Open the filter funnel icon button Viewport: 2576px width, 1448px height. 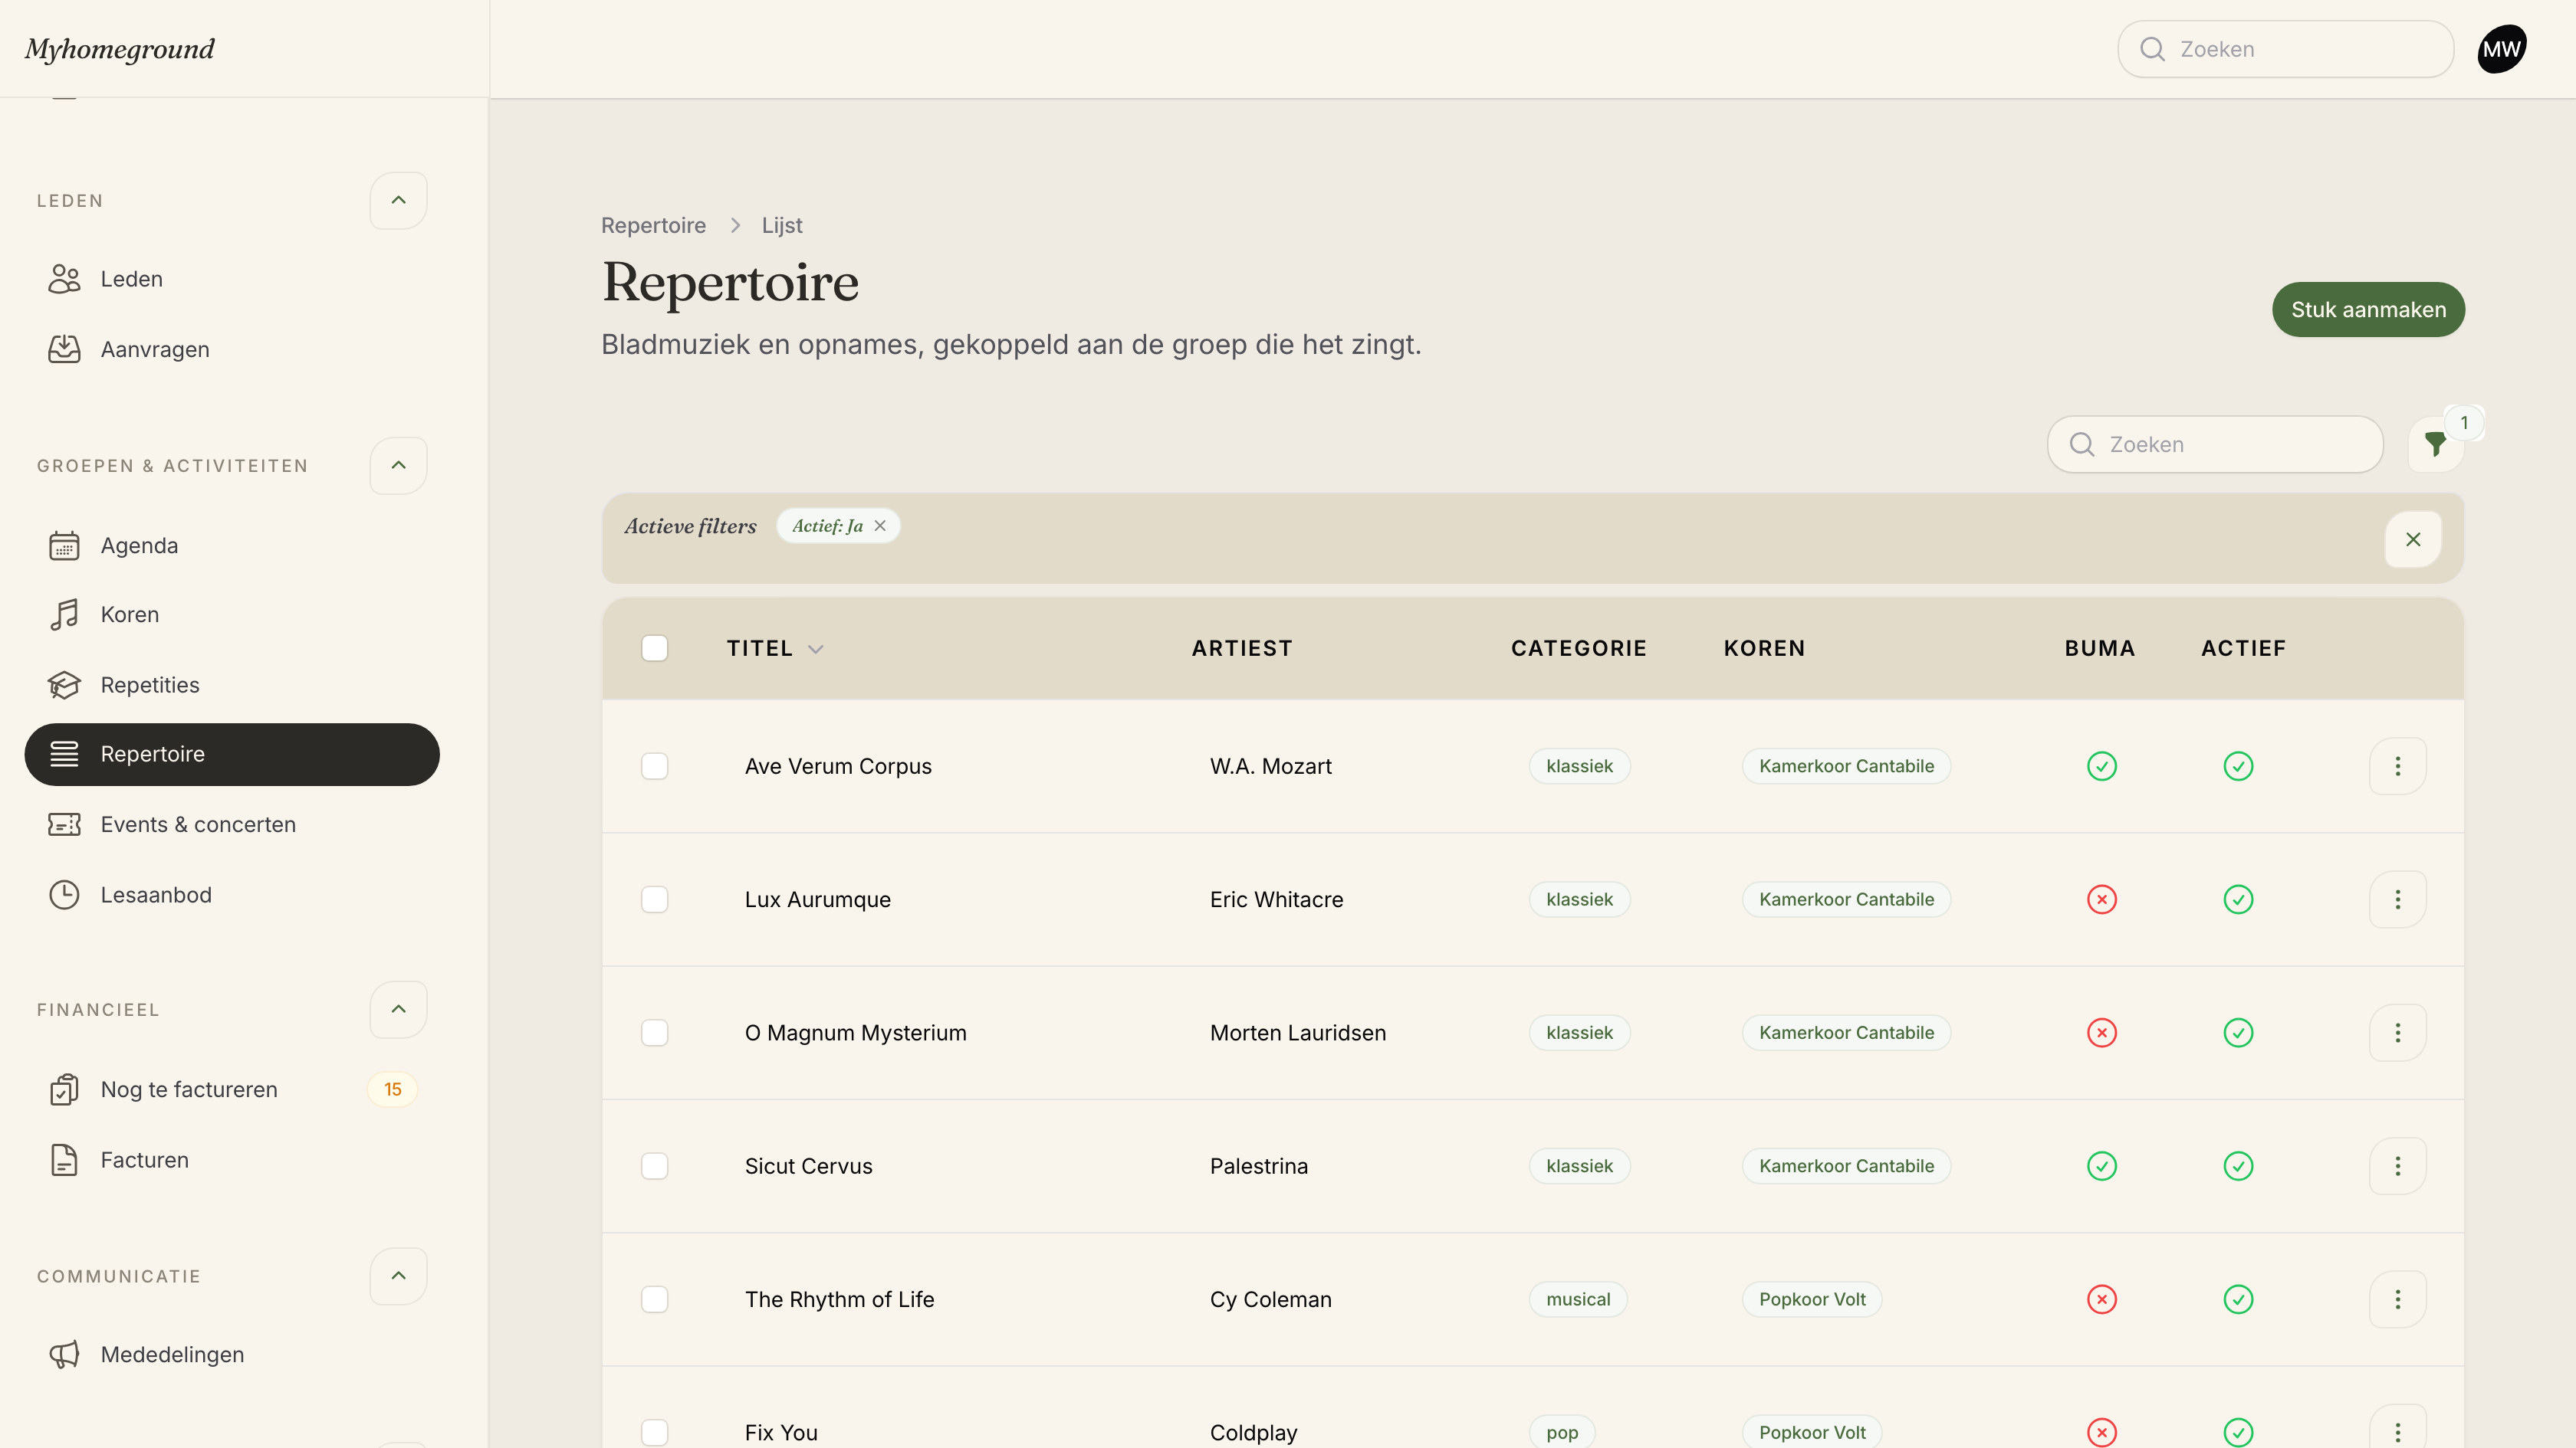[2435, 444]
